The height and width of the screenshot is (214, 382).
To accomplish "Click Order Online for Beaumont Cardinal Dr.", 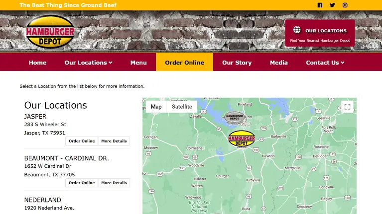I will coord(82,183).
